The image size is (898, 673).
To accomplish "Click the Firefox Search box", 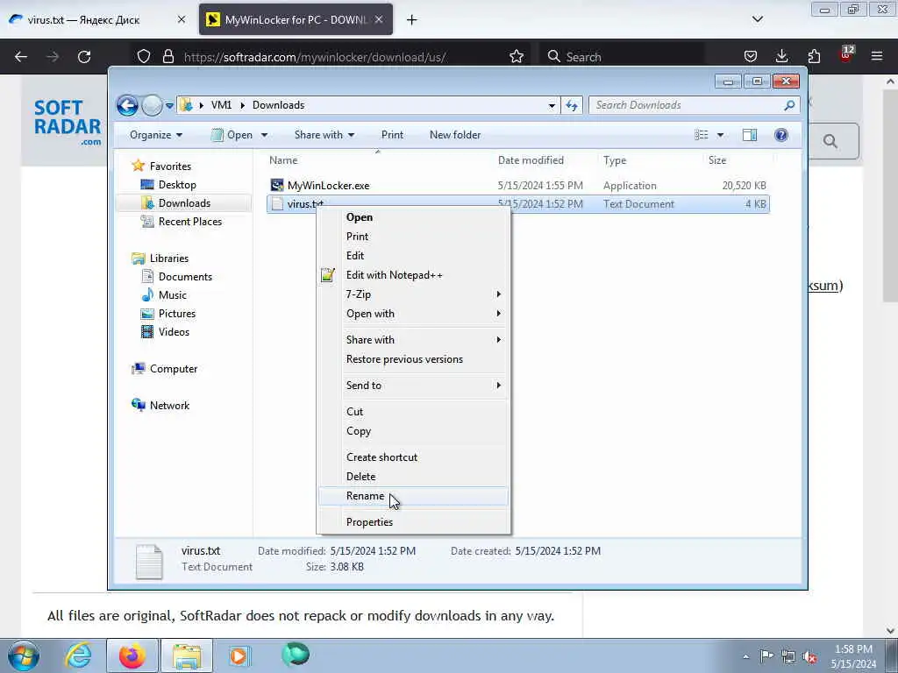I will (622, 57).
